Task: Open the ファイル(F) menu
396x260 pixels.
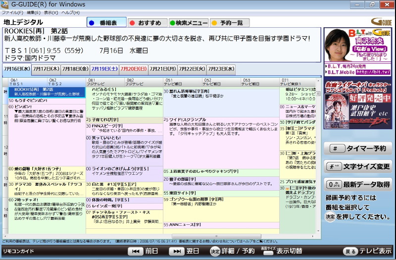Action: click(x=12, y=12)
